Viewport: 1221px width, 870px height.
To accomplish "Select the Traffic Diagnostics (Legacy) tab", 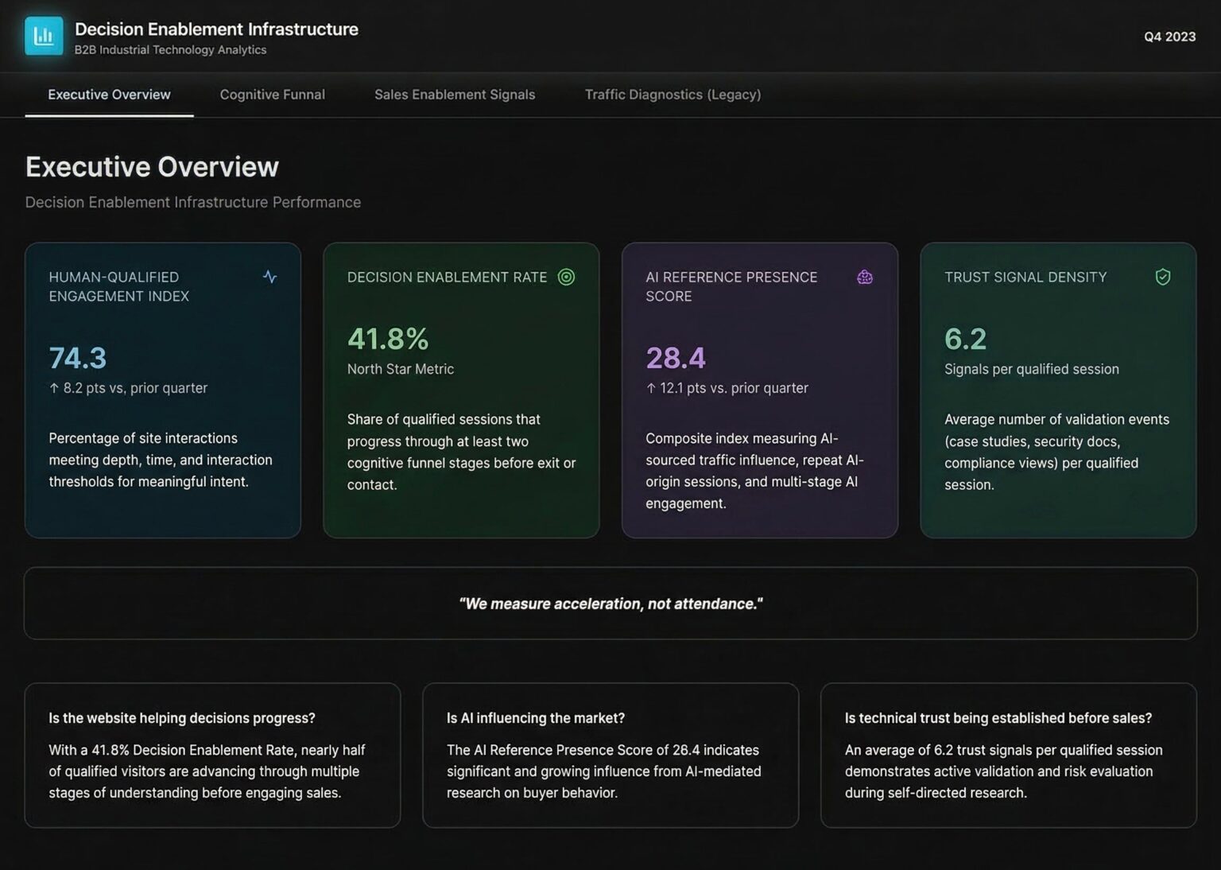I will 673,94.
